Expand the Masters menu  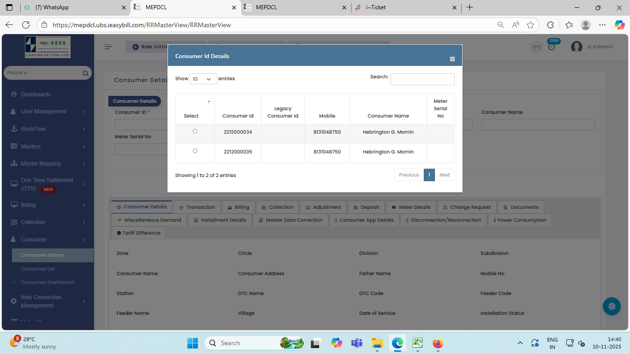pyautogui.click(x=48, y=147)
